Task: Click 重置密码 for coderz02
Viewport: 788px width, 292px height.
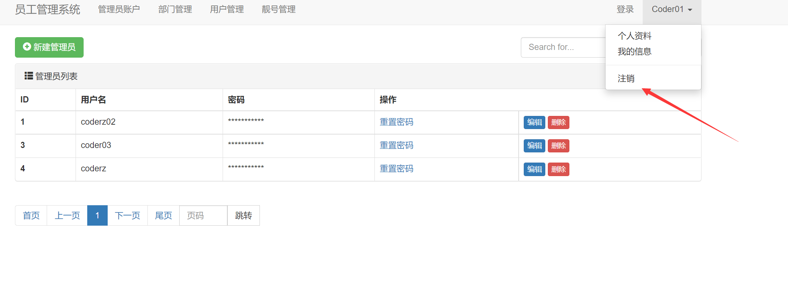Action: point(396,122)
